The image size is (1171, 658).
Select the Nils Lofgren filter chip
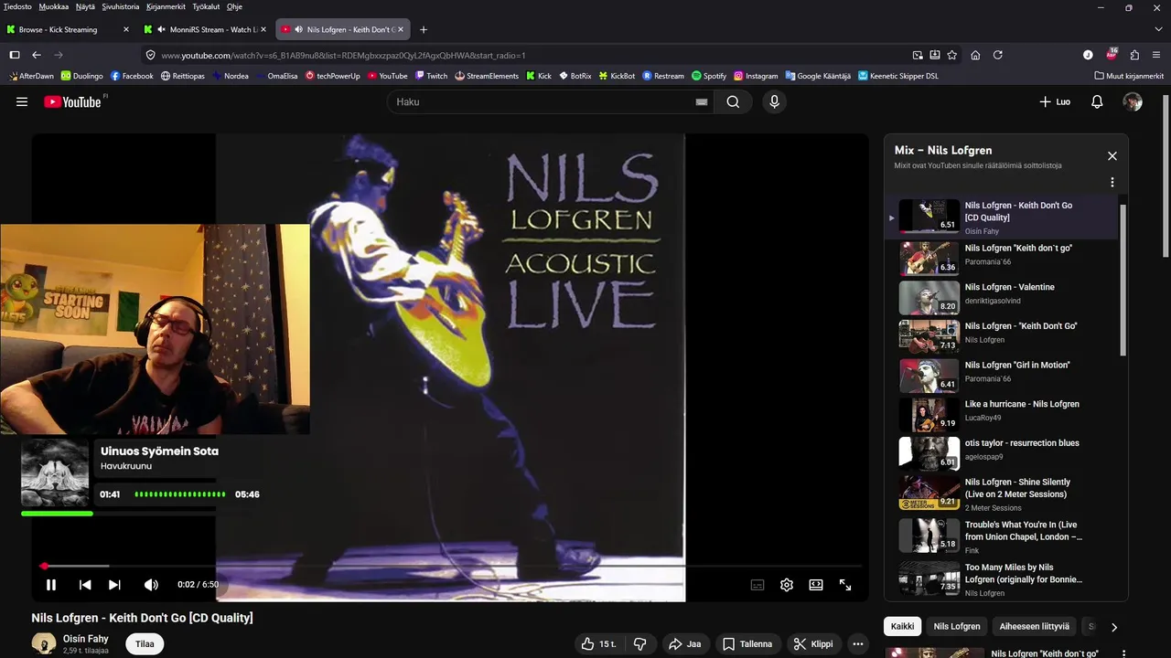point(957,627)
